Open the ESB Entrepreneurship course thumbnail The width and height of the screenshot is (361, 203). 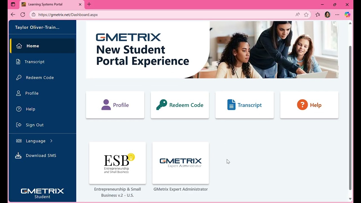click(x=118, y=163)
